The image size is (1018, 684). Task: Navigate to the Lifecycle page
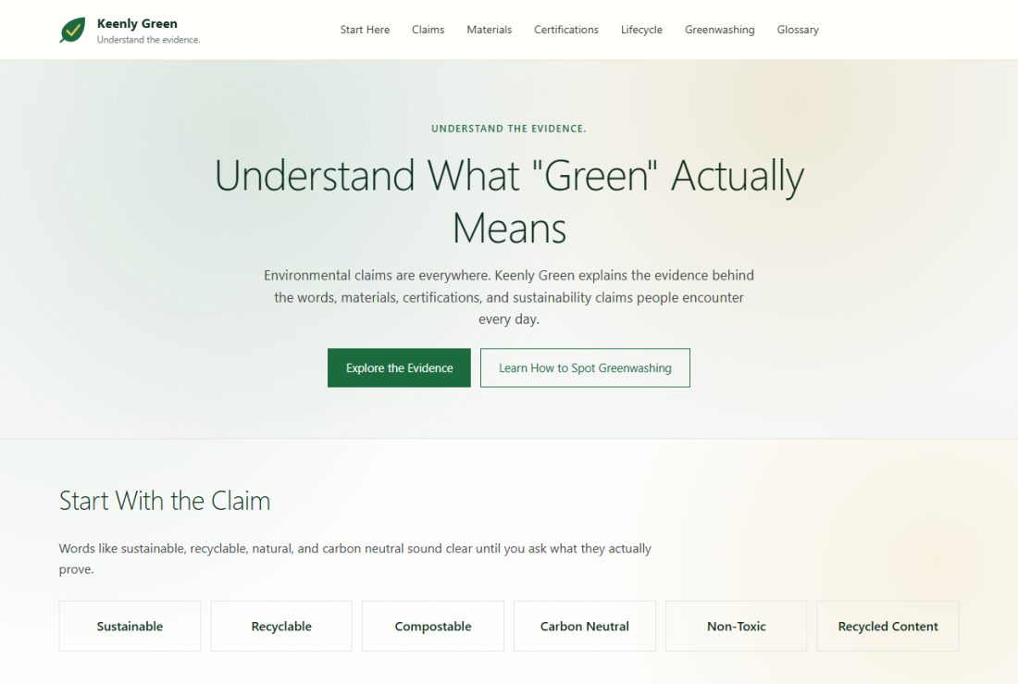tap(641, 30)
